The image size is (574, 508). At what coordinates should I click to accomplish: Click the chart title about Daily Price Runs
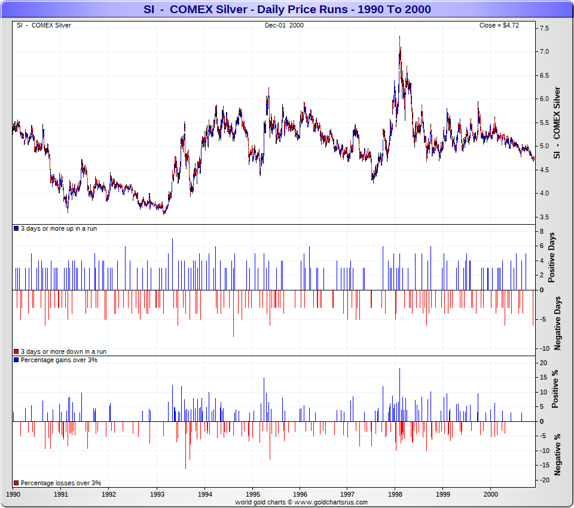(287, 10)
